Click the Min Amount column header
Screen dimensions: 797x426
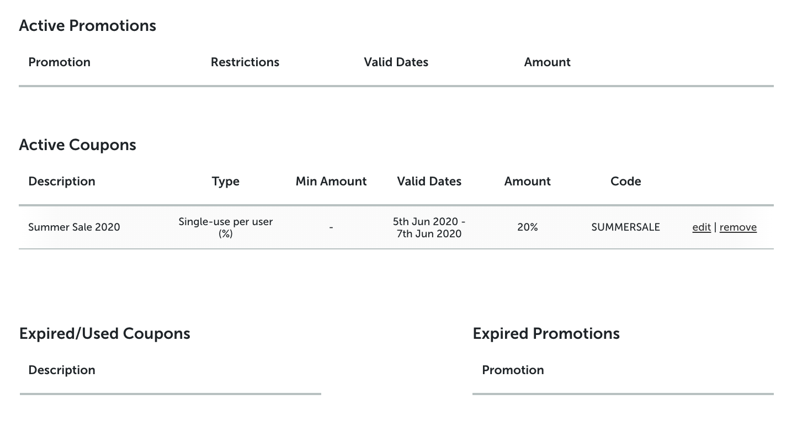(x=331, y=182)
